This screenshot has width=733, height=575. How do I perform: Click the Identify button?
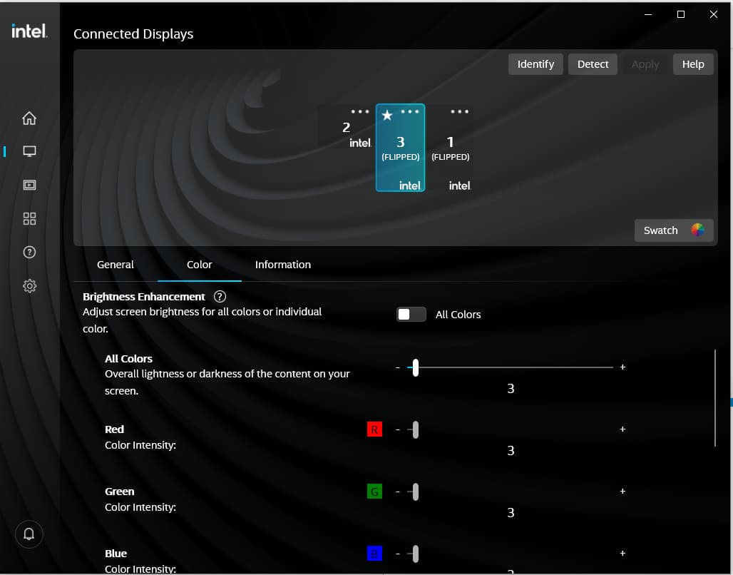(x=535, y=64)
